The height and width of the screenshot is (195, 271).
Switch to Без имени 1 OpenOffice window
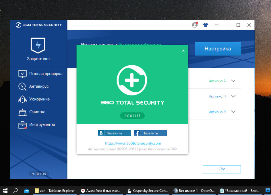pyautogui.click(x=194, y=191)
